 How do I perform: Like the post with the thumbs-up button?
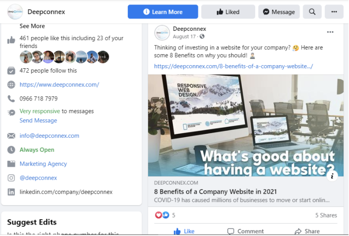pos(184,231)
